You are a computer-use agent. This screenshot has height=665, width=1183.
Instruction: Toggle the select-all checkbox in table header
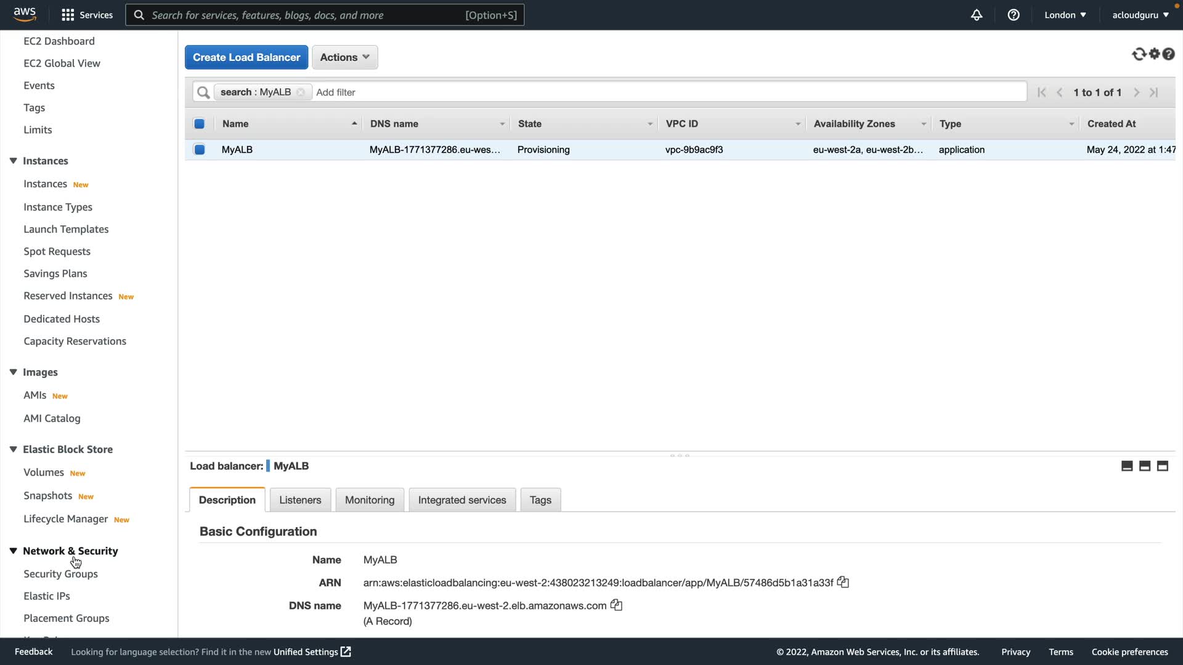[199, 124]
